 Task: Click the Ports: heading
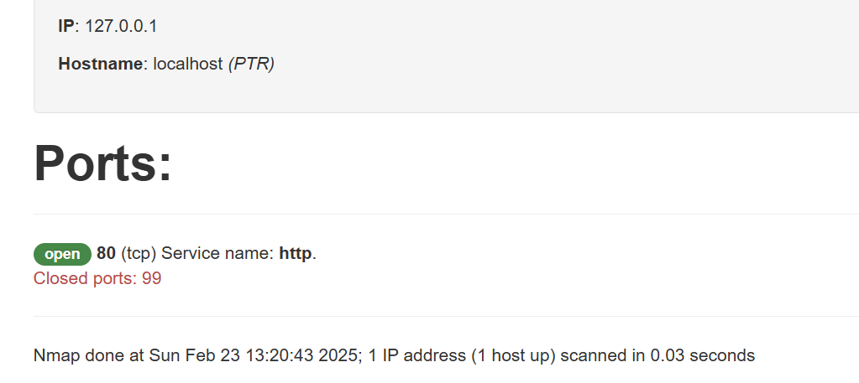click(103, 163)
